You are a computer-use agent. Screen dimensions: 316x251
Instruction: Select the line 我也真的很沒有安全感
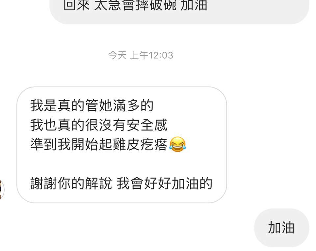tap(99, 125)
